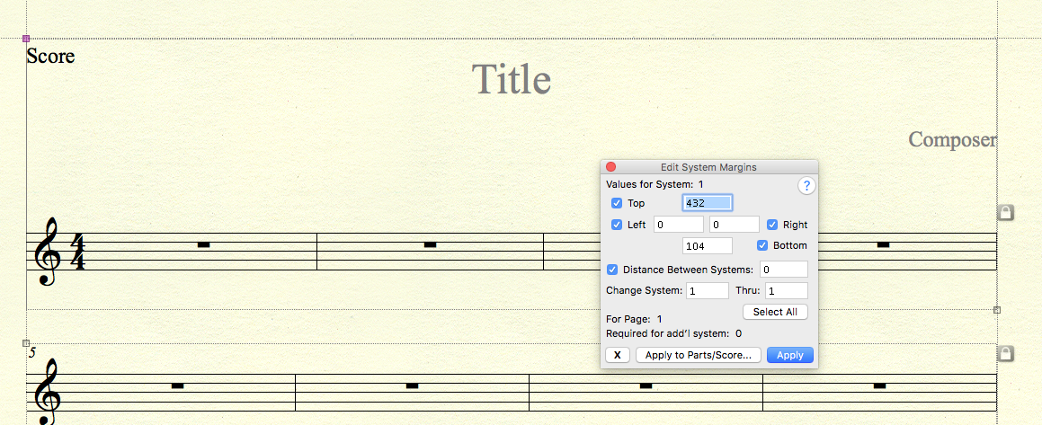Click the Thru system number field
The image size is (1042, 425).
pos(786,290)
